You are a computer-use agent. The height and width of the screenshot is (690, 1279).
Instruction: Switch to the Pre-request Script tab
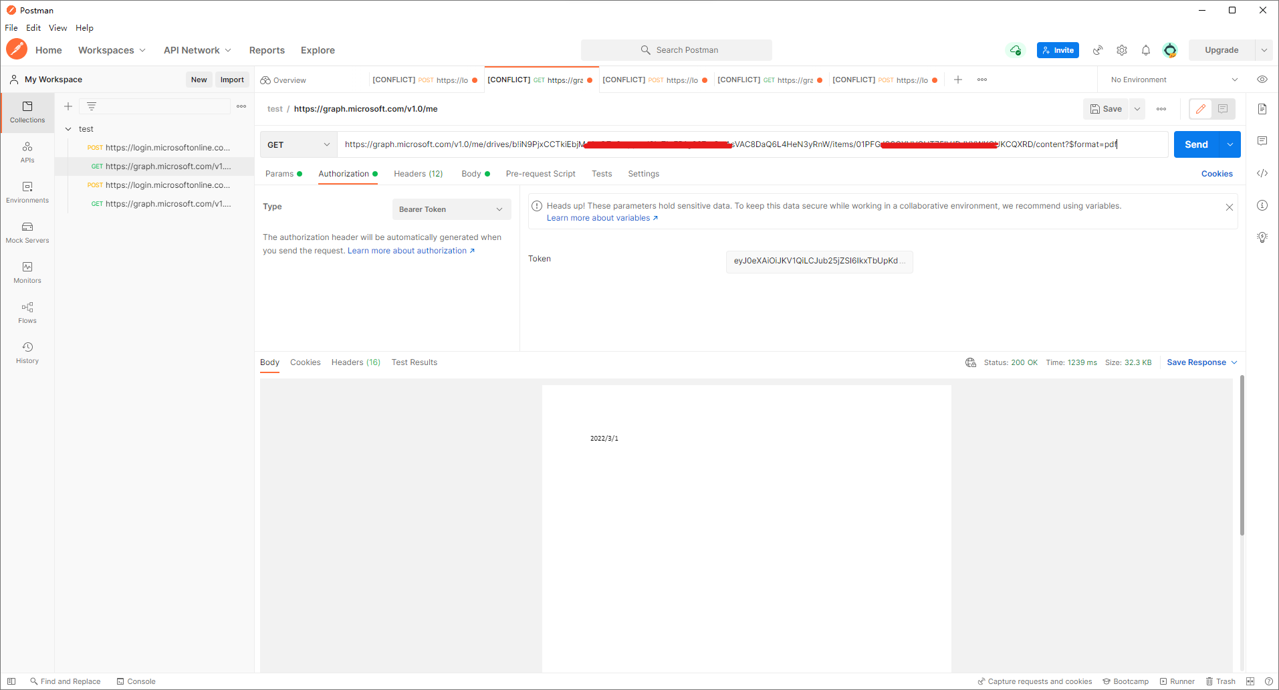click(x=540, y=174)
